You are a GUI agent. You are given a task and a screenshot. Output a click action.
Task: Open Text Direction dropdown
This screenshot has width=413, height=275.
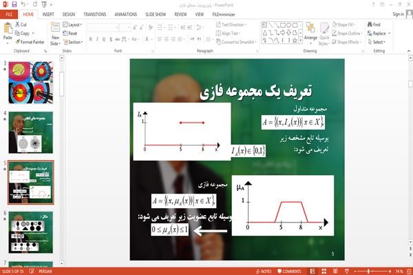point(231,25)
